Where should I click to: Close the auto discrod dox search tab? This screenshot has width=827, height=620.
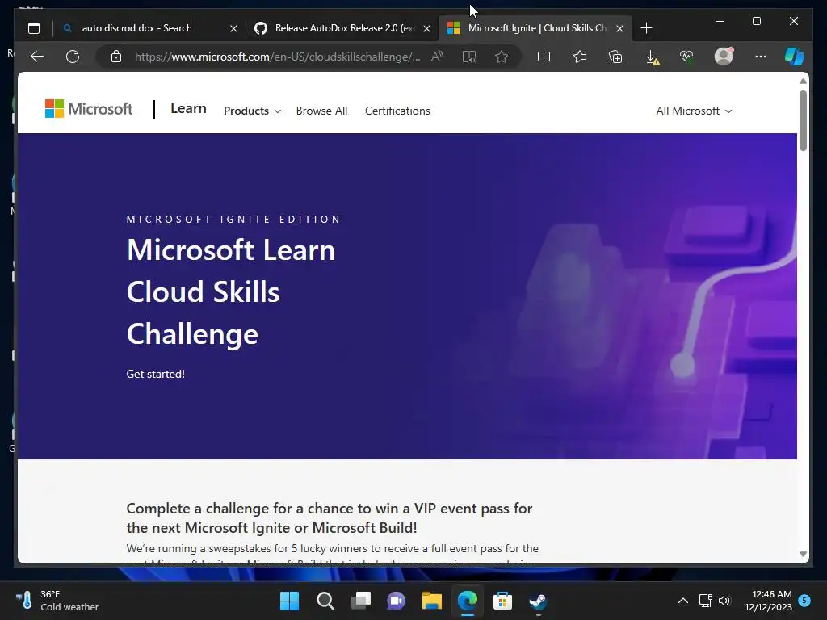(x=233, y=28)
